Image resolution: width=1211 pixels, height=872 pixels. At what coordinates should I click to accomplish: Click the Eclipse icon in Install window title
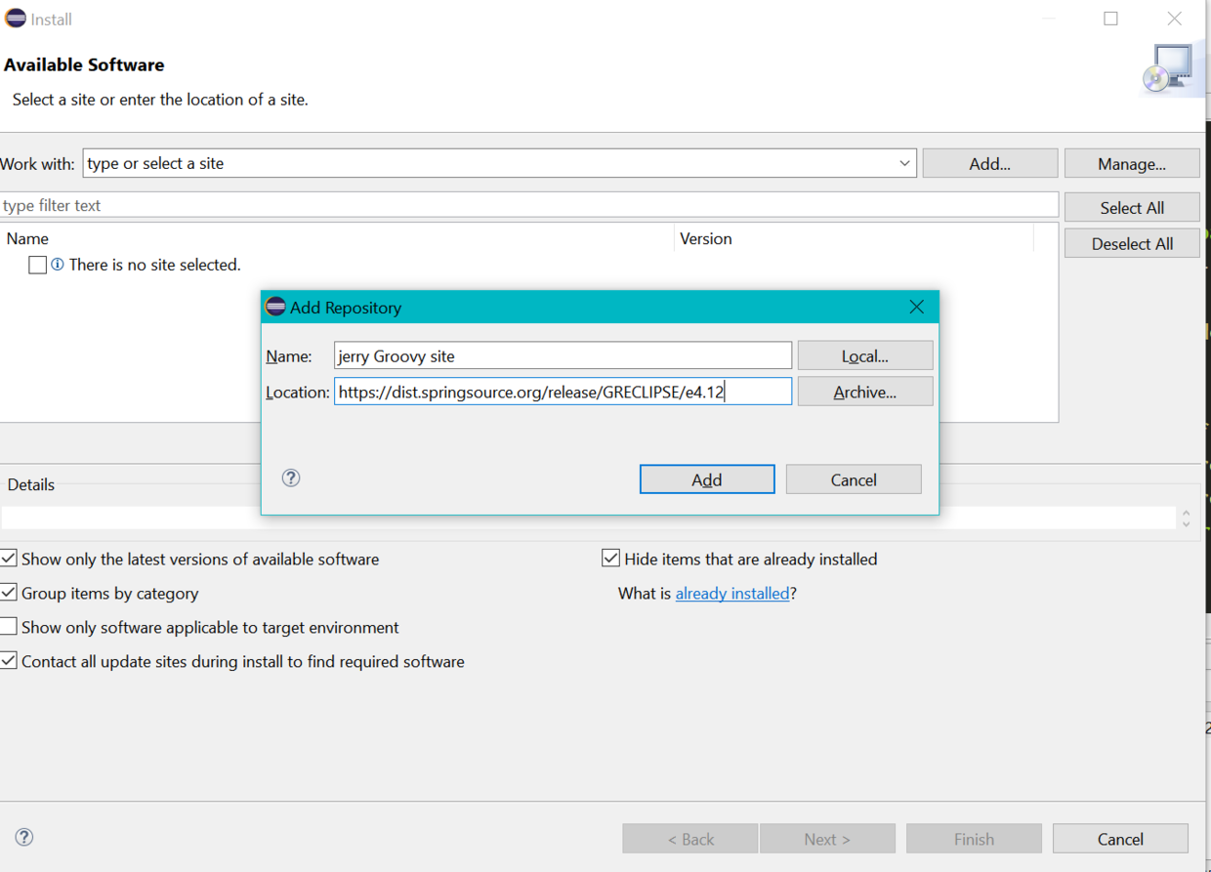click(16, 19)
